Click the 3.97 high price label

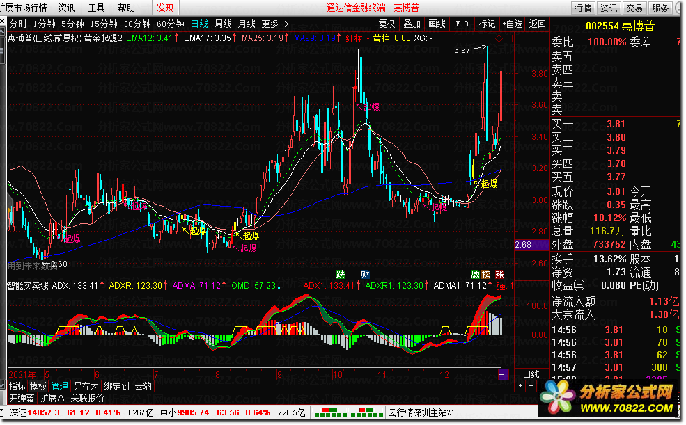click(462, 49)
